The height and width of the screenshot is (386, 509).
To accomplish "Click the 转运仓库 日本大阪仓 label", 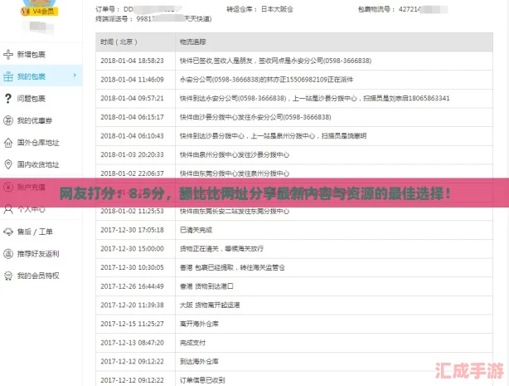I will [x=259, y=9].
